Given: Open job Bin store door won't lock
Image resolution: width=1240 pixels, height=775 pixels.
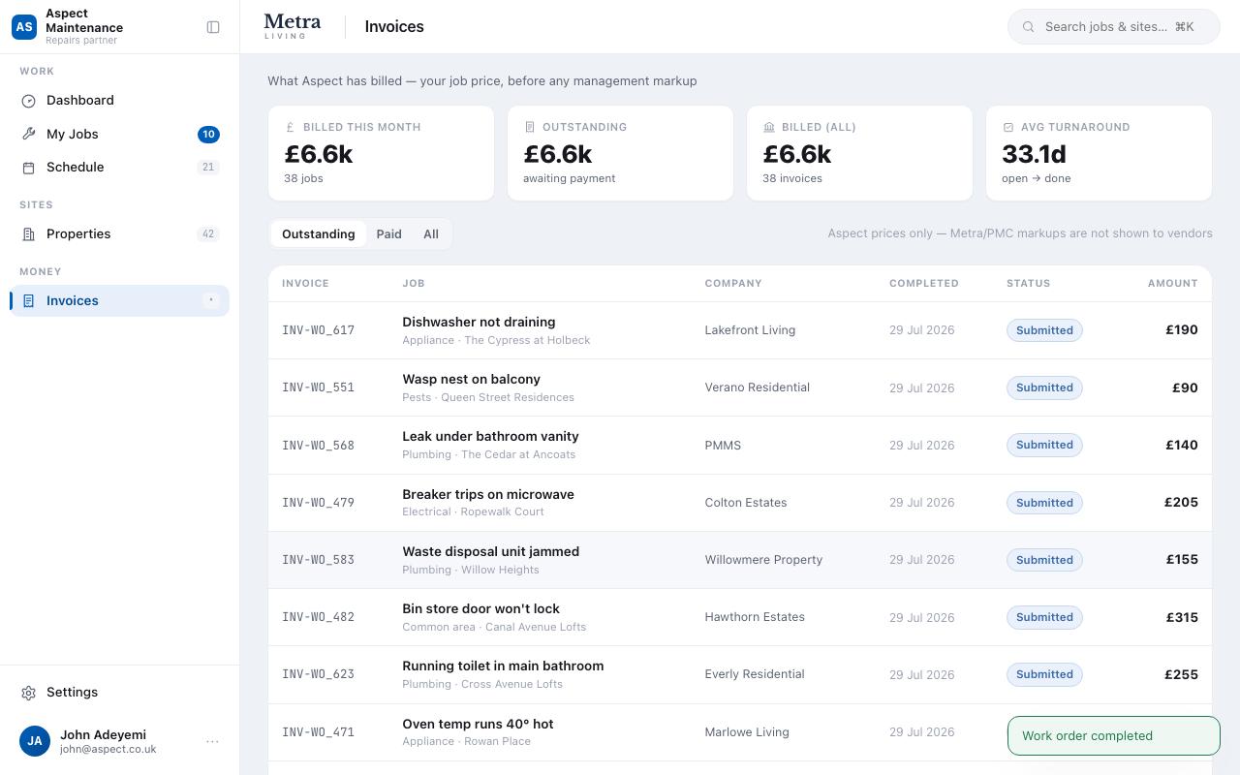Looking at the screenshot, I should point(481,609).
